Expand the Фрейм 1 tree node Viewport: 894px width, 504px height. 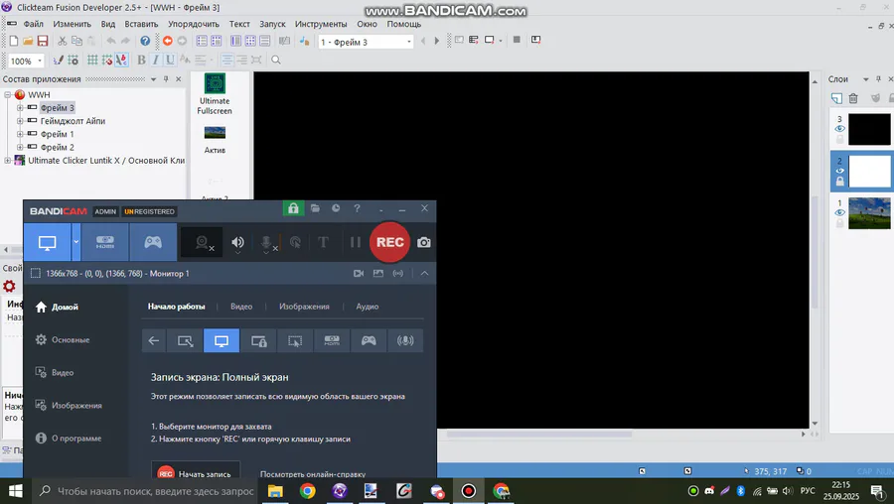point(20,134)
